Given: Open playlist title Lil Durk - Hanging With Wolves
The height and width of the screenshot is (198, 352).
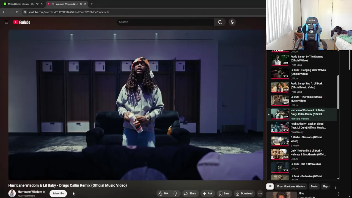Looking at the screenshot, I should pos(308,72).
